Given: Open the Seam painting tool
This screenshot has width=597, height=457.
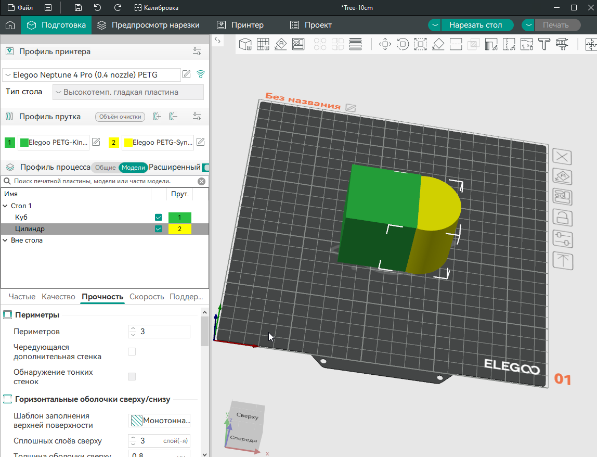Looking at the screenshot, I should tap(509, 44).
